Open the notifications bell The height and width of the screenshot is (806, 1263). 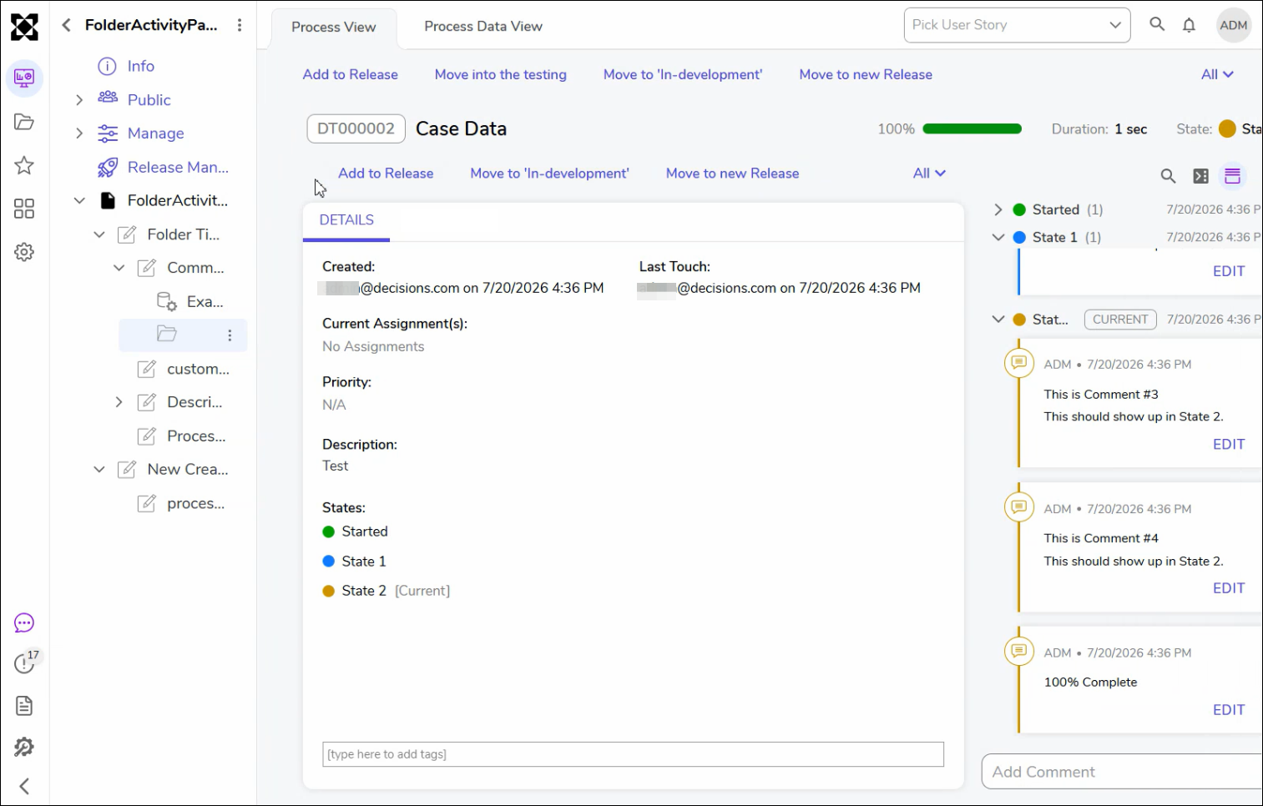pyautogui.click(x=1190, y=25)
